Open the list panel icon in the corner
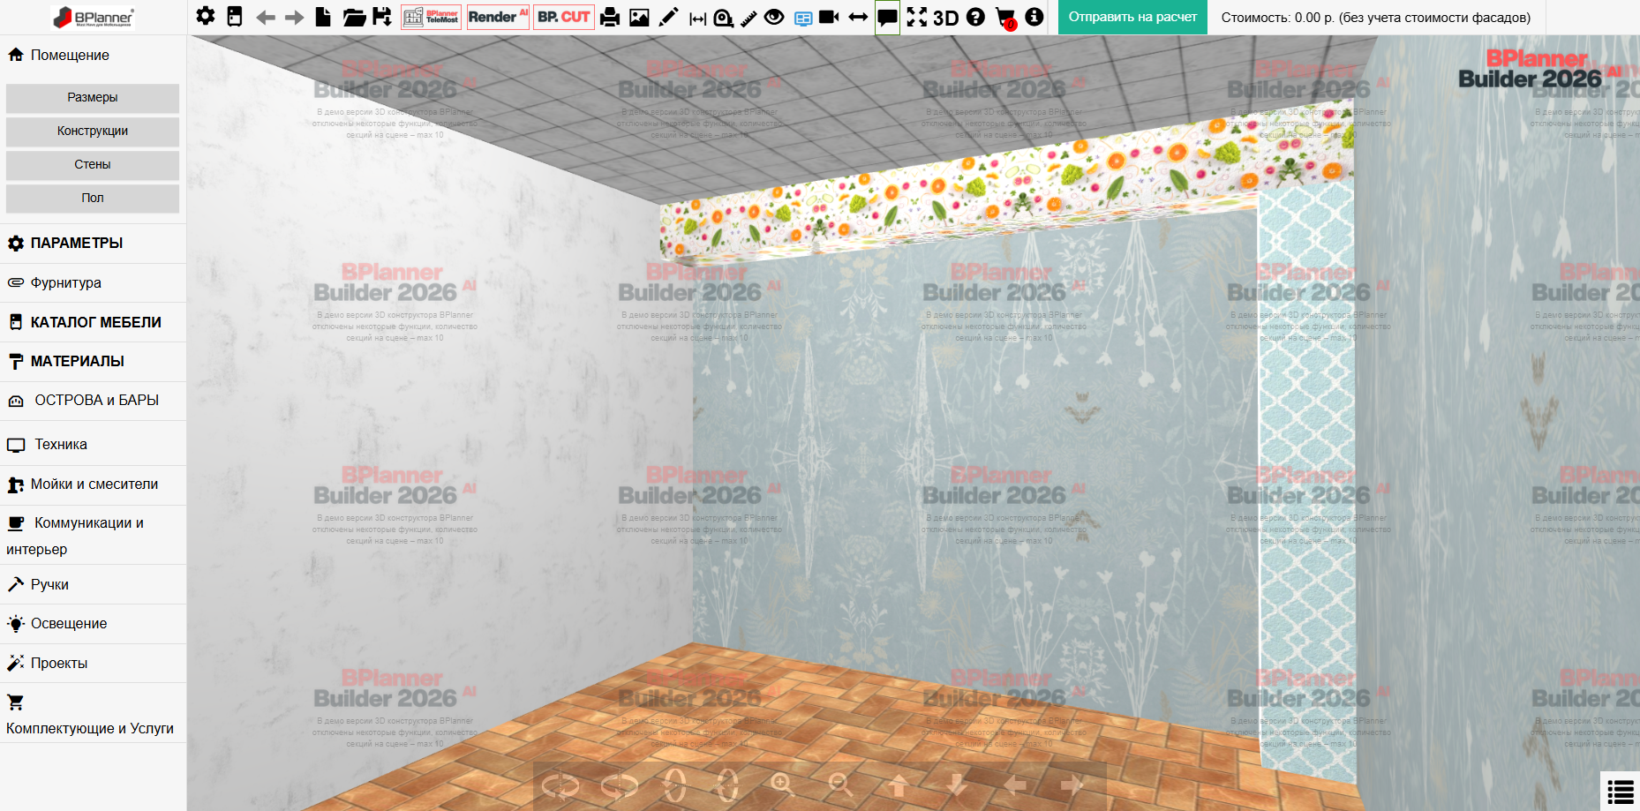This screenshot has width=1640, height=811. [1621, 792]
